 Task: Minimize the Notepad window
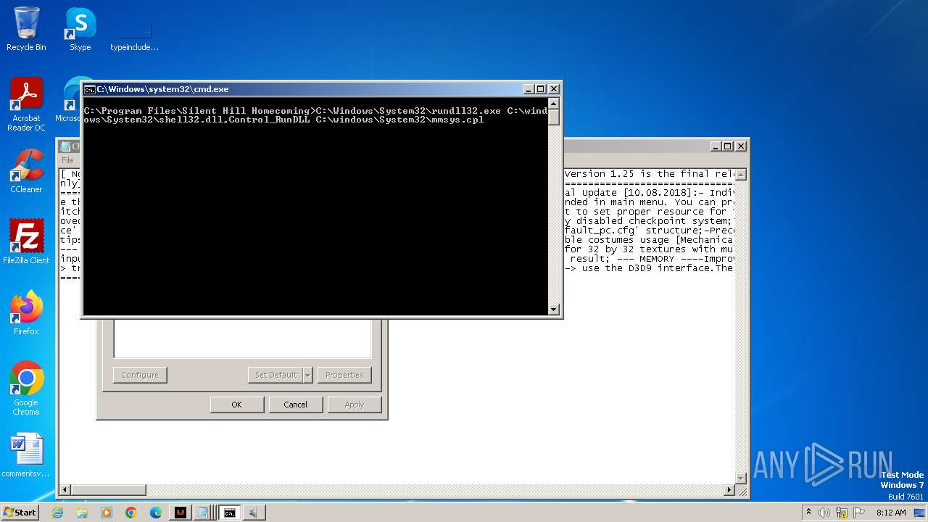coord(716,146)
